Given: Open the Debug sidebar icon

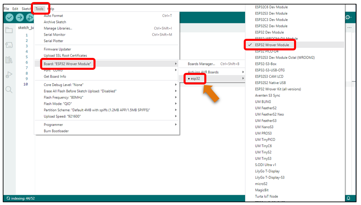Looking at the screenshot, I should (x=9, y=75).
